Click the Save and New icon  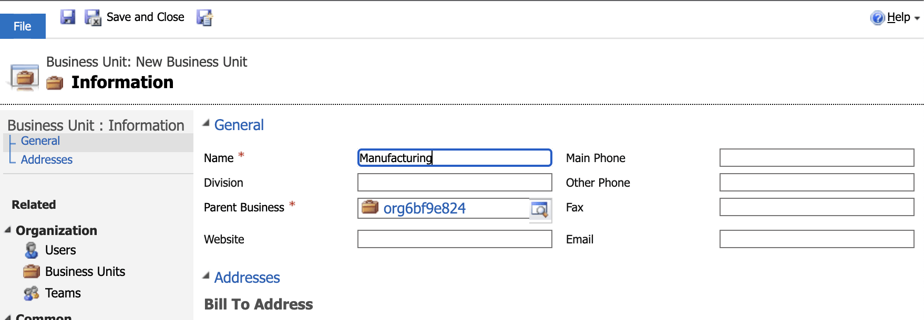point(204,18)
